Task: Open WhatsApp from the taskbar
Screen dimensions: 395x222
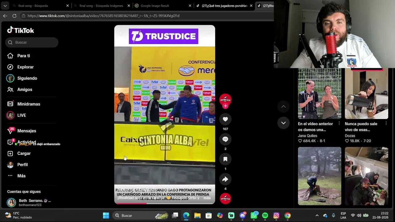Action: click(254, 216)
